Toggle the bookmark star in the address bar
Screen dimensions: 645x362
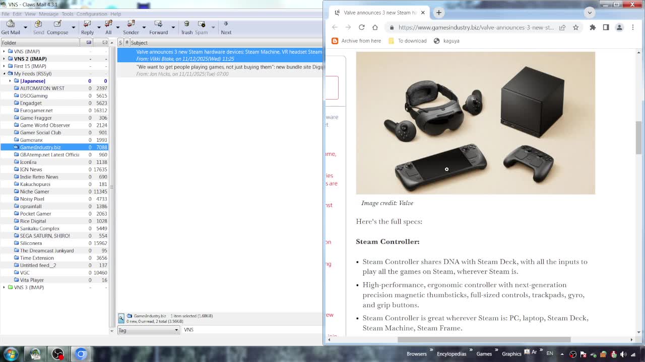(575, 28)
